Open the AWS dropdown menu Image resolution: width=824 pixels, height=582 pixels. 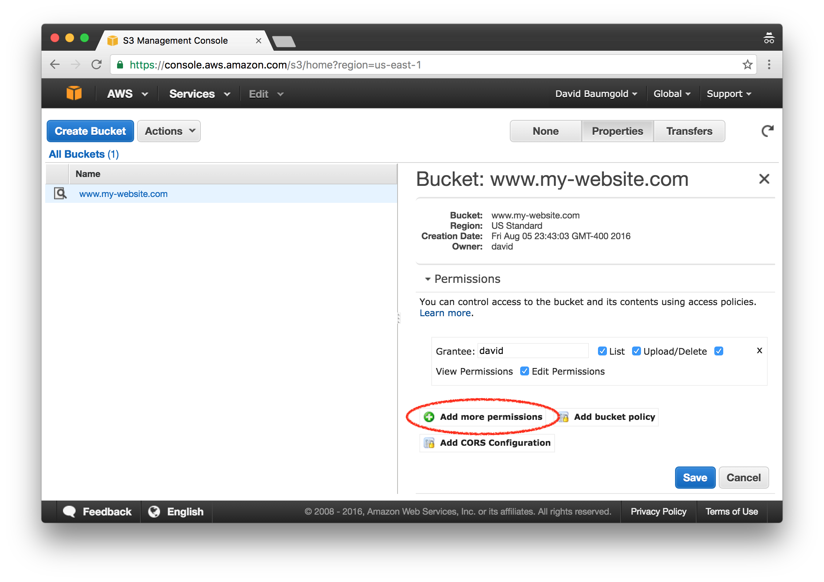pyautogui.click(x=127, y=94)
